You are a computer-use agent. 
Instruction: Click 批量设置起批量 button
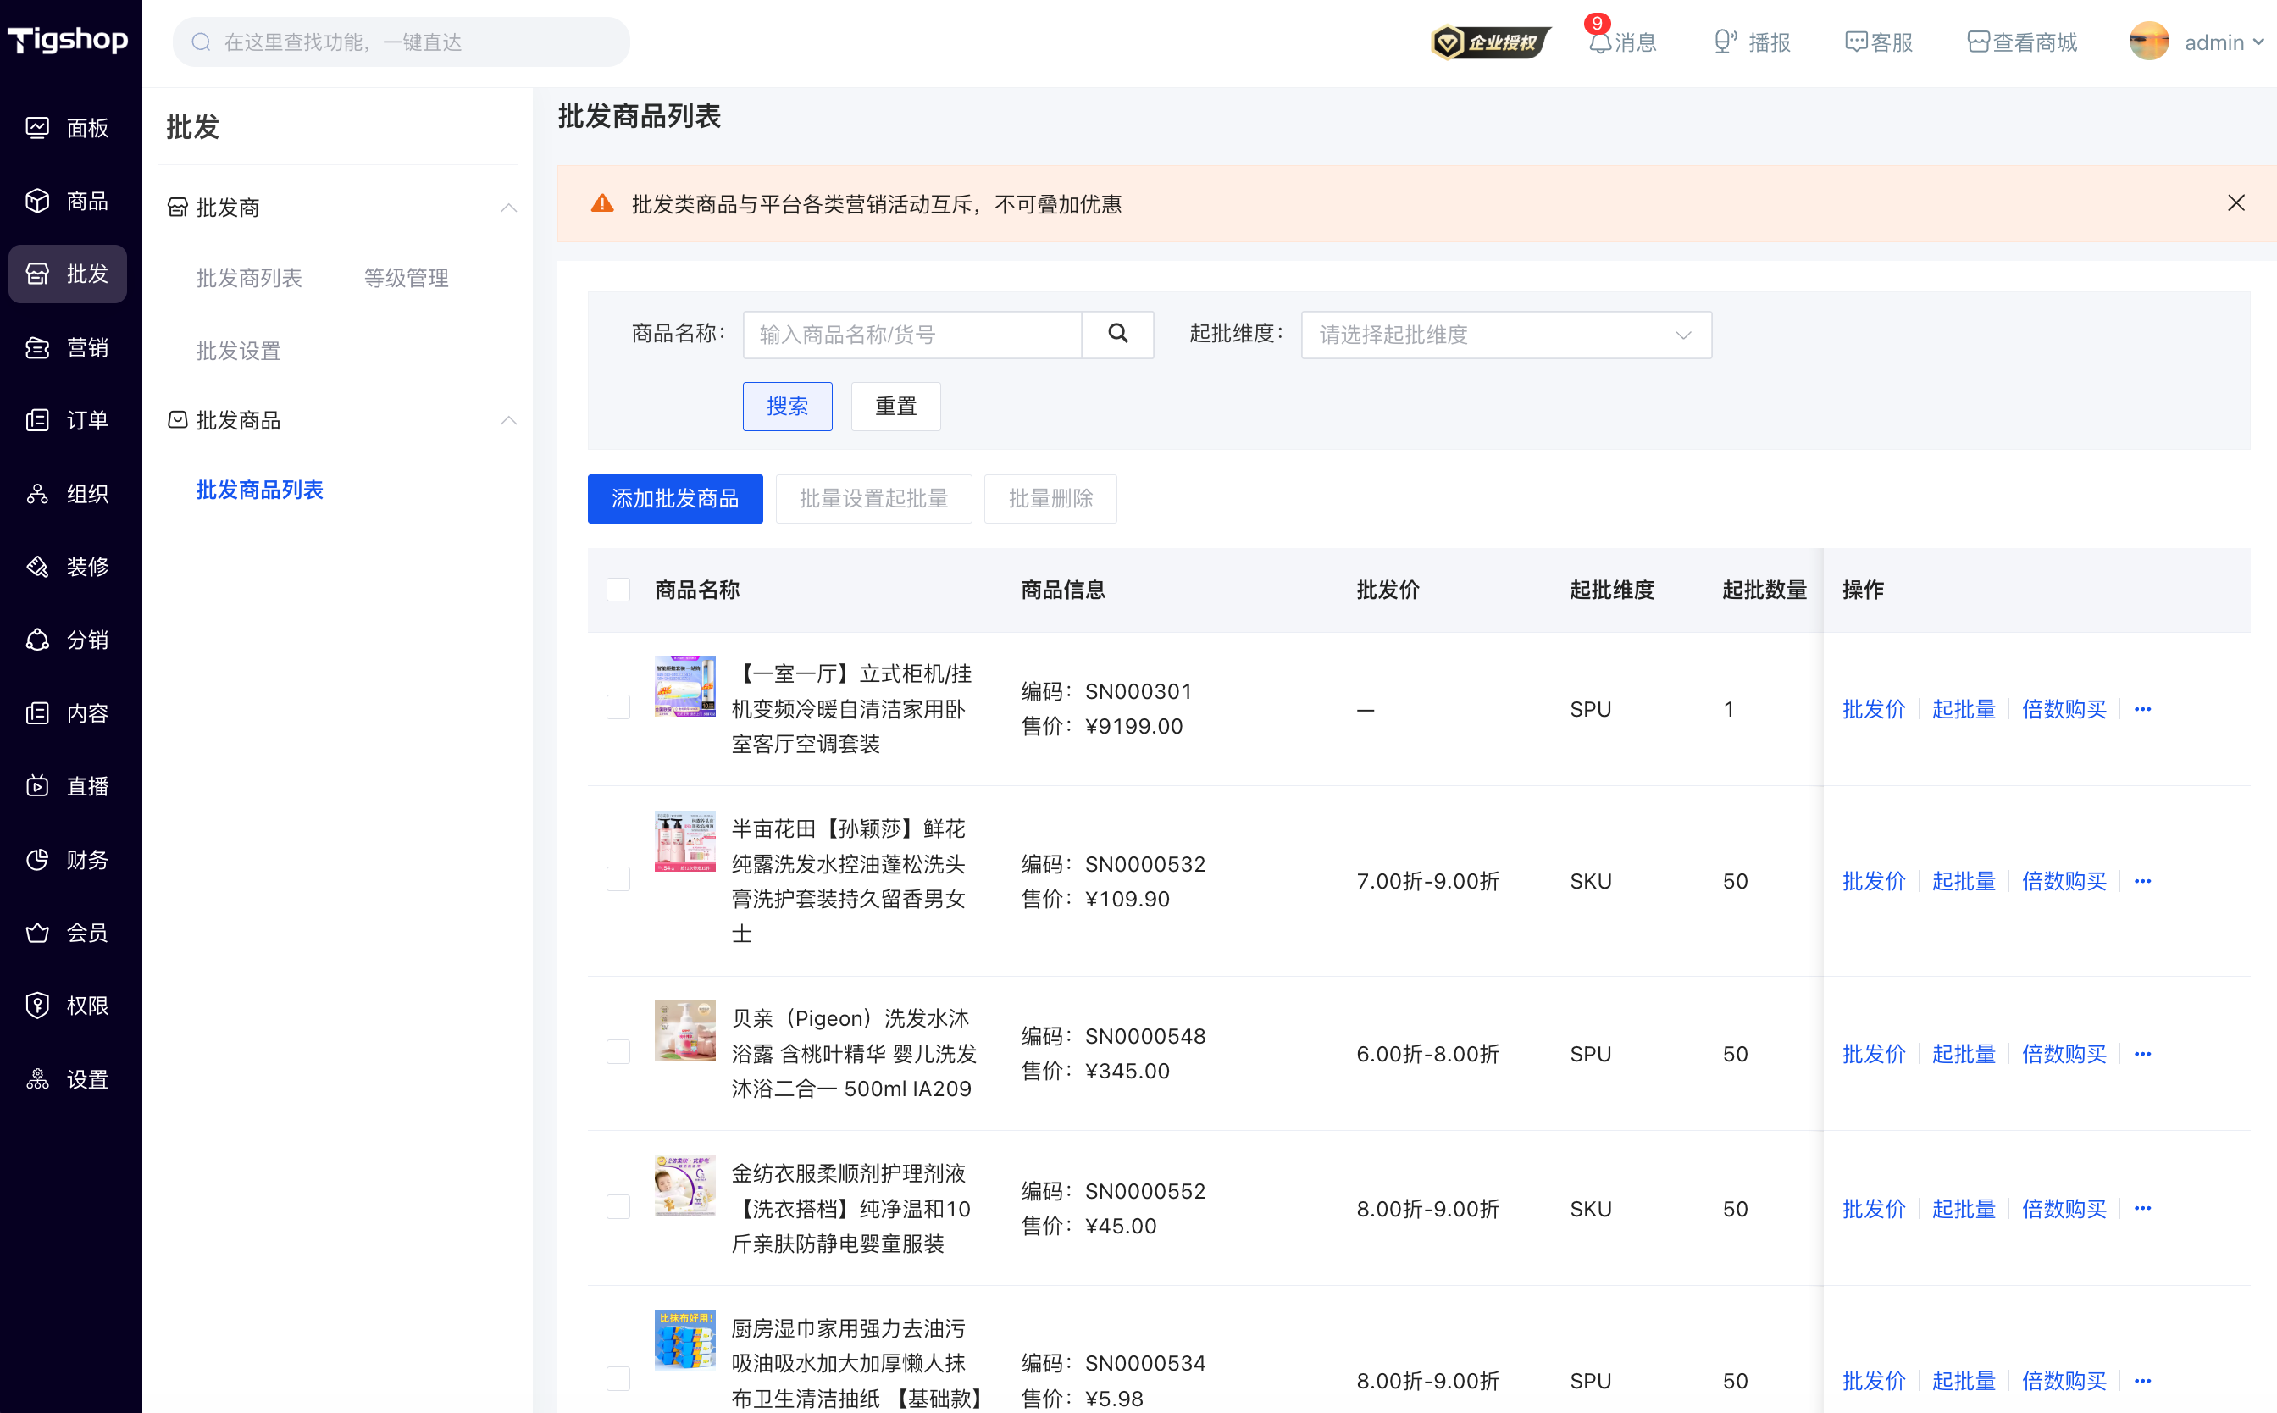[x=873, y=499]
